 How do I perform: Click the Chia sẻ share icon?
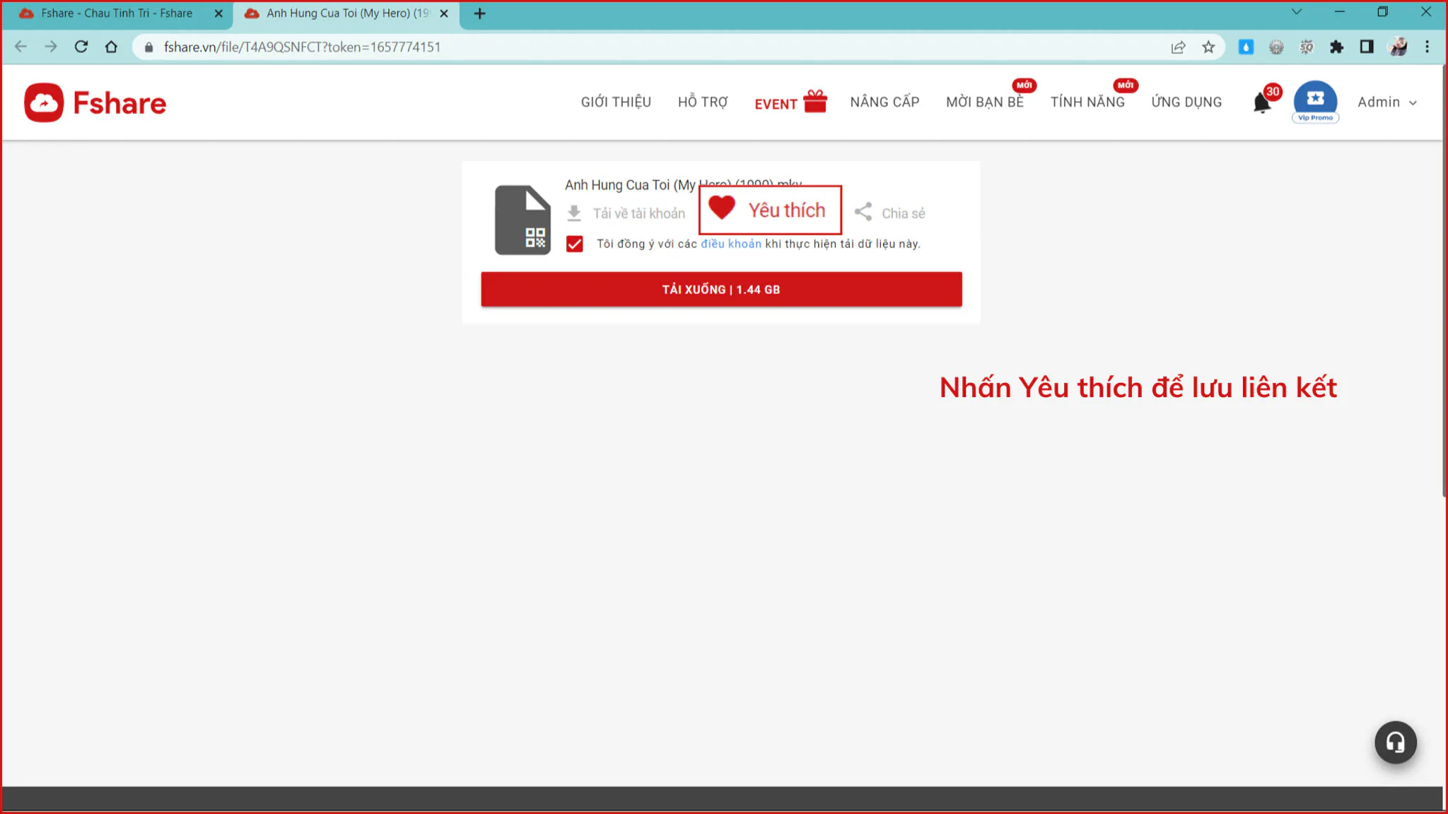pos(863,212)
